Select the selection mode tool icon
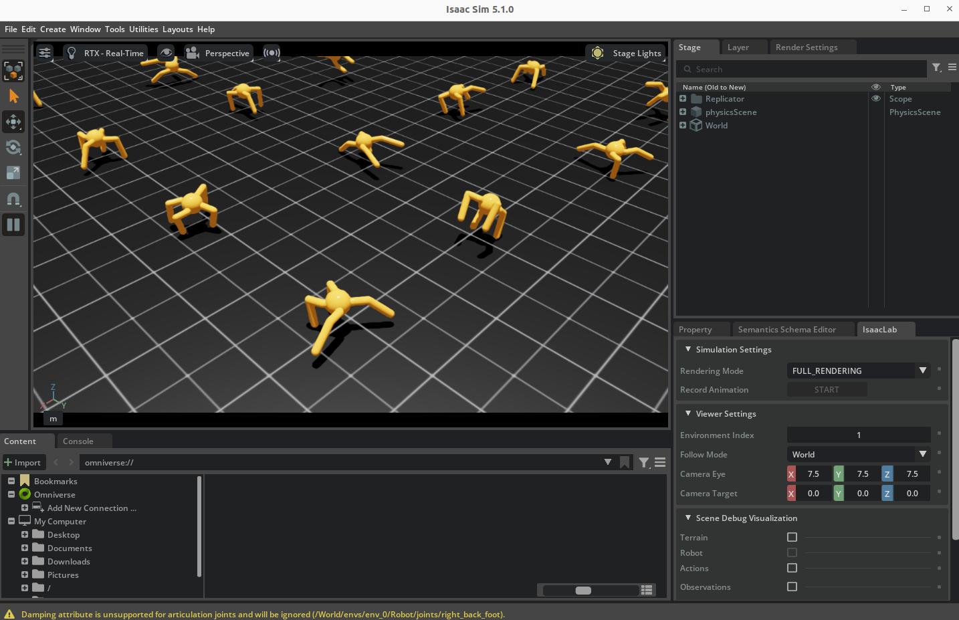The image size is (959, 620). pyautogui.click(x=13, y=71)
